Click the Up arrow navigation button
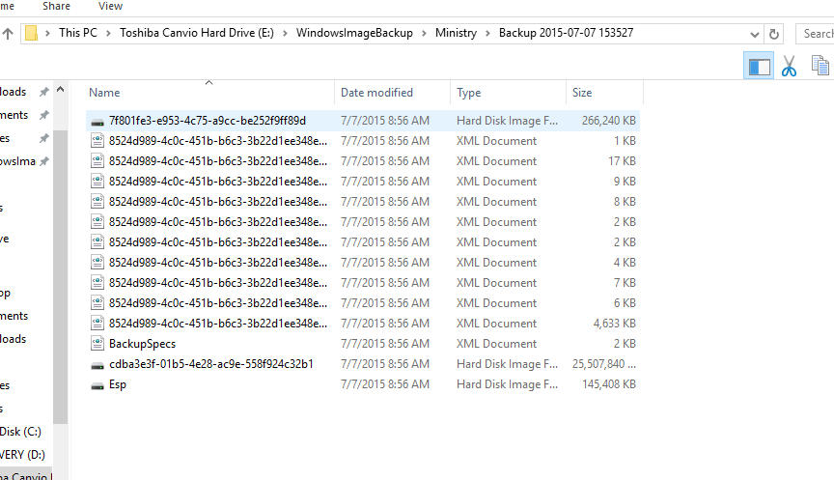 [x=8, y=33]
